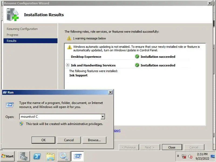Viewport: 216px width, 162px height.
Task: Show hidden tray icons arrow
Action: [178, 156]
